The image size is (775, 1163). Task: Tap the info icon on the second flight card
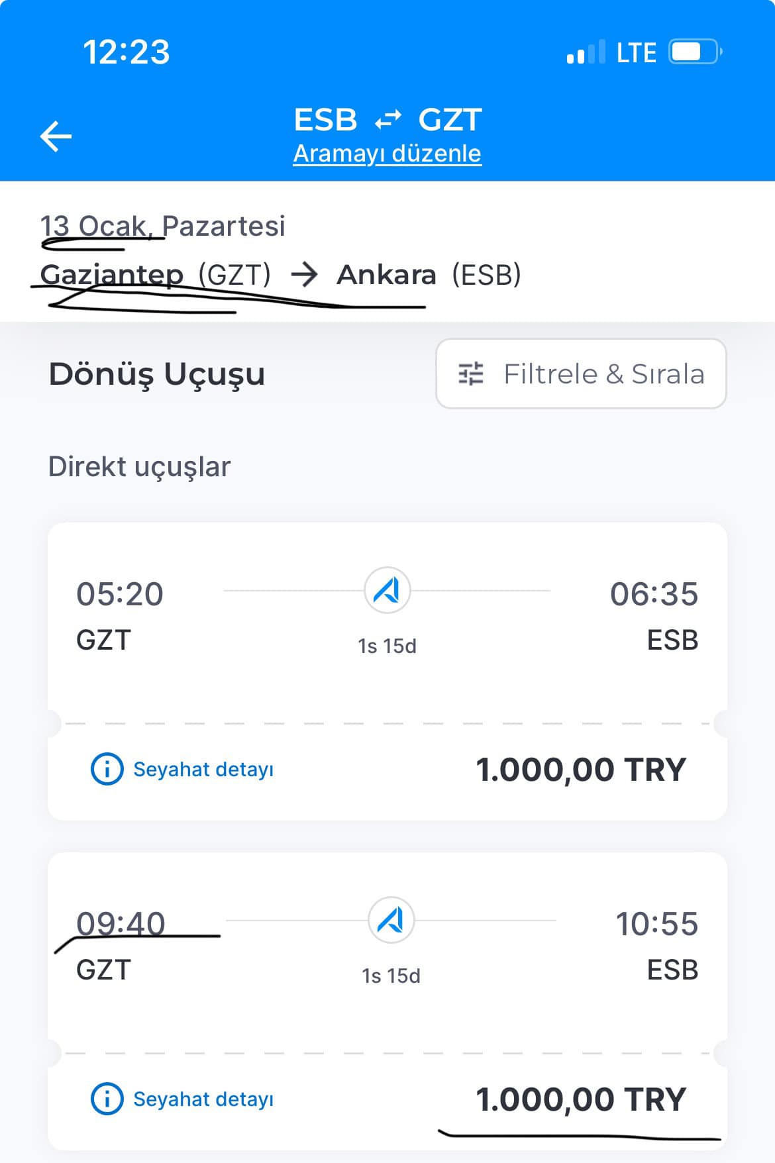tap(107, 1099)
